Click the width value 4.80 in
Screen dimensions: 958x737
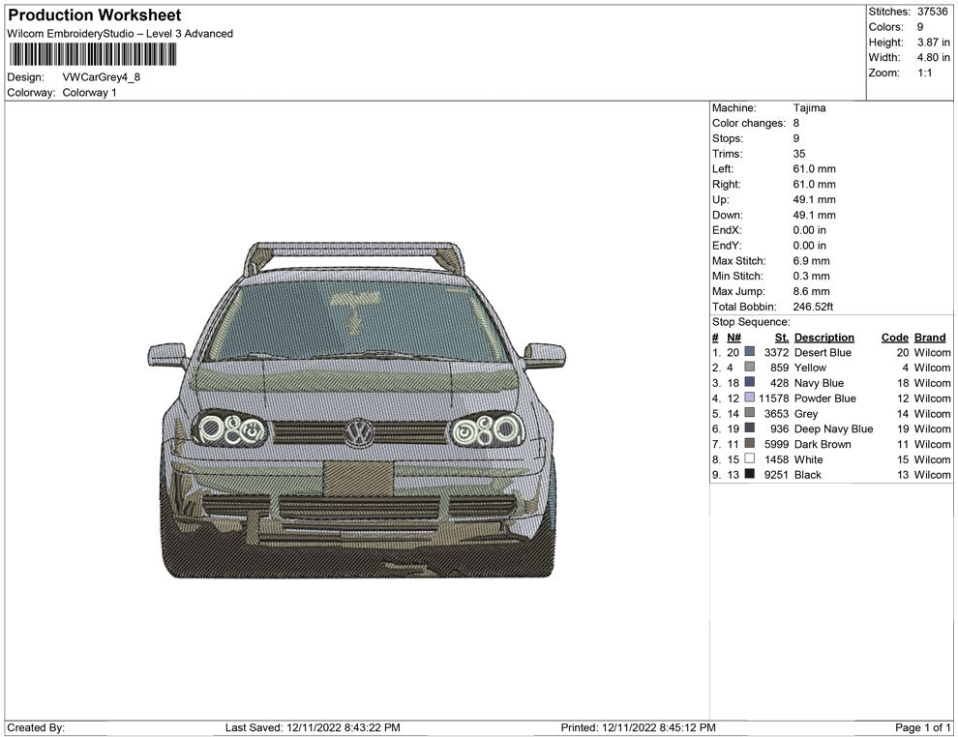(934, 57)
